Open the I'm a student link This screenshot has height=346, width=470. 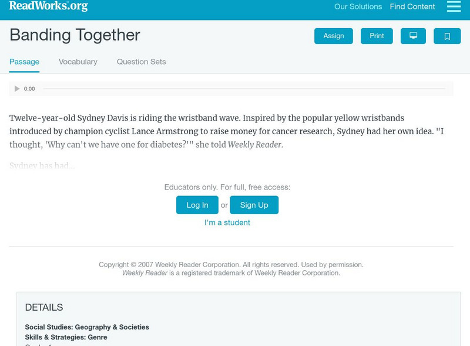[227, 222]
